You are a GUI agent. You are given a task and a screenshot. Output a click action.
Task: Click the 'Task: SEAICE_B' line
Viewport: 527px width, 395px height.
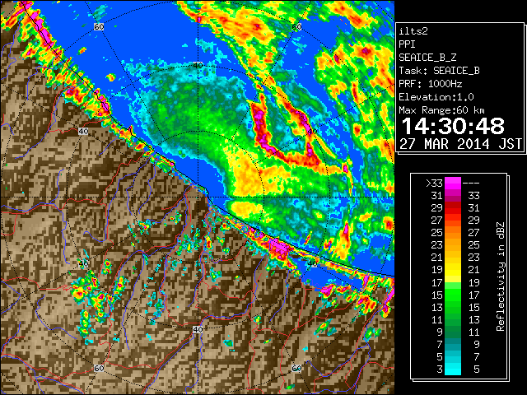coord(439,71)
